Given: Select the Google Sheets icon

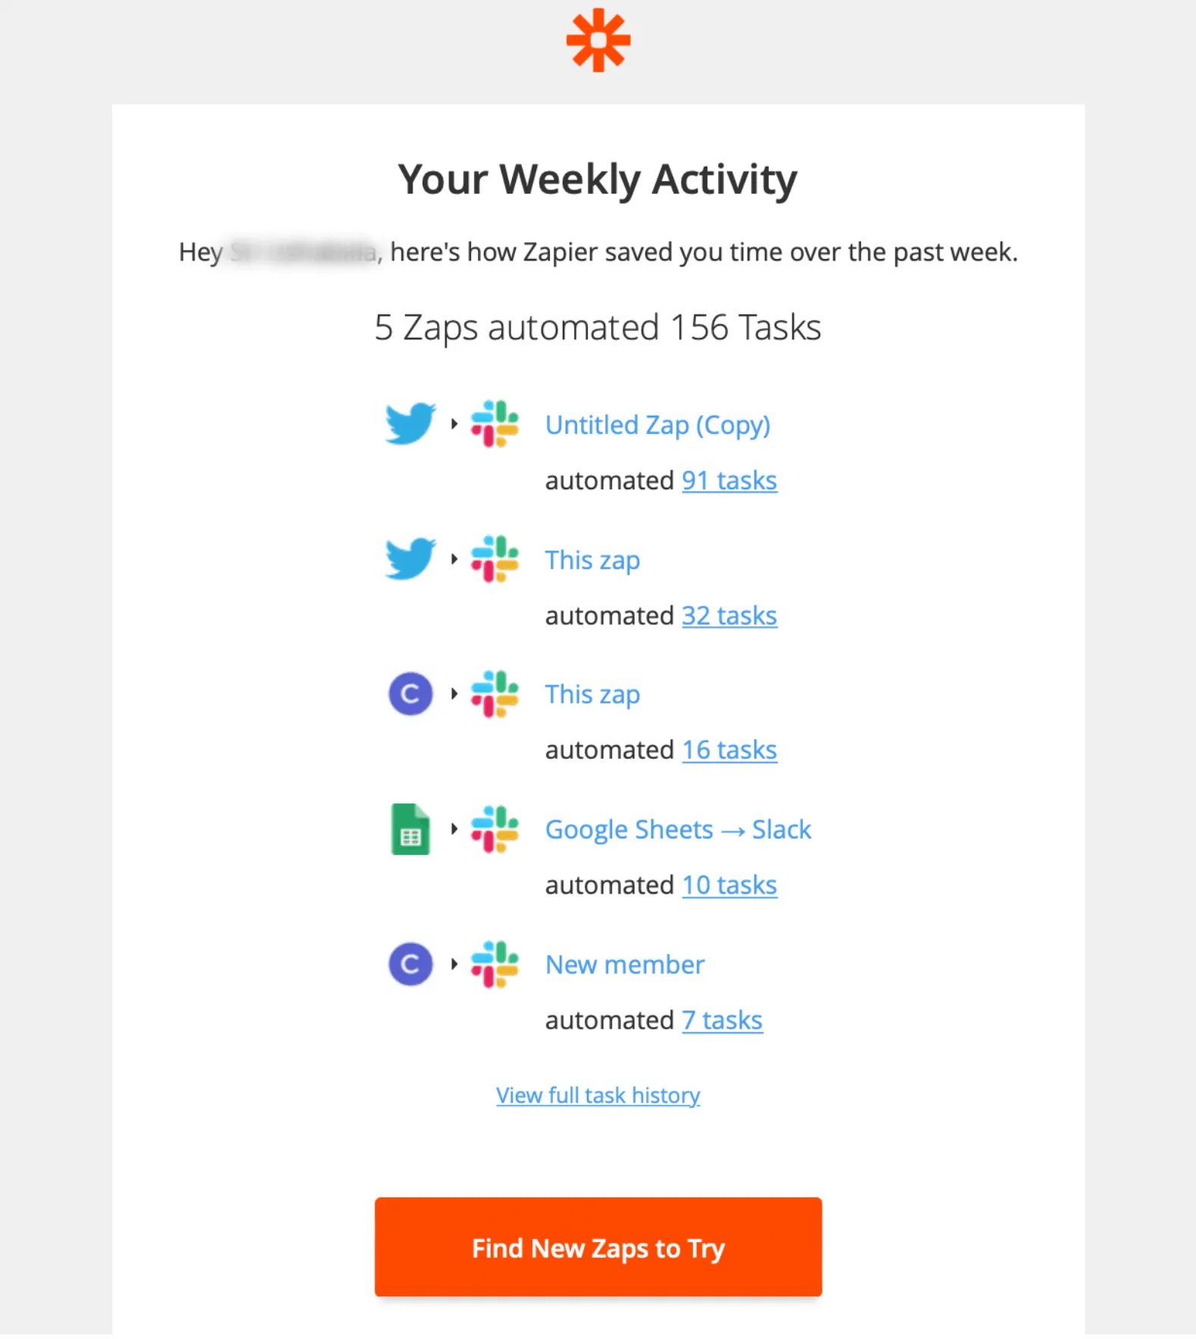Looking at the screenshot, I should pos(410,829).
